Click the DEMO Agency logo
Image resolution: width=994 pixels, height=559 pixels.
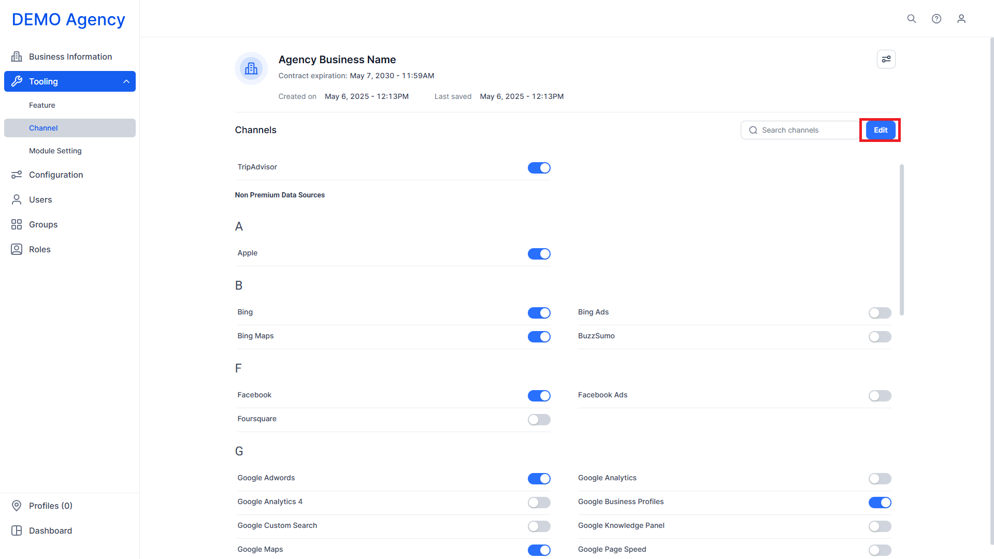[x=68, y=19]
